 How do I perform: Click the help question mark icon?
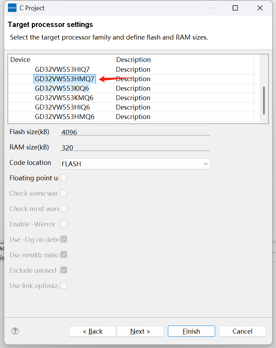tap(15, 331)
